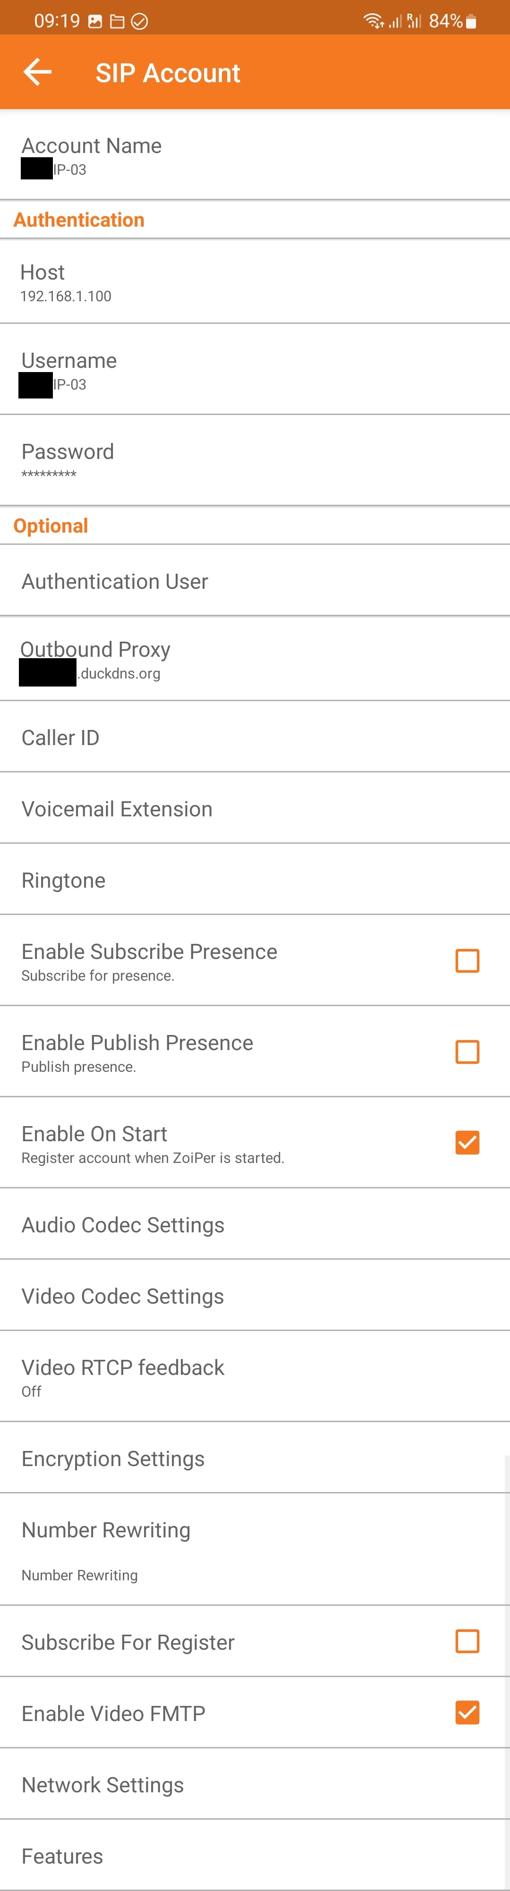The image size is (510, 1891).
Task: Open Network Settings
Action: coord(255,1784)
